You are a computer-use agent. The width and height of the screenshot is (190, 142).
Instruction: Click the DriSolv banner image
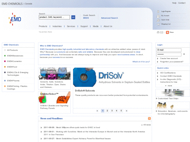point(112,77)
